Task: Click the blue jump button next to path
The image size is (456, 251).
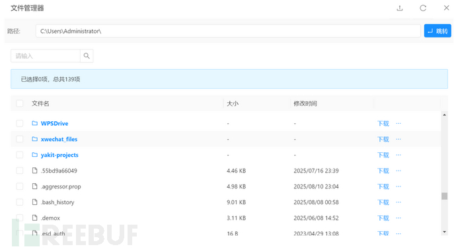Action: point(437,31)
